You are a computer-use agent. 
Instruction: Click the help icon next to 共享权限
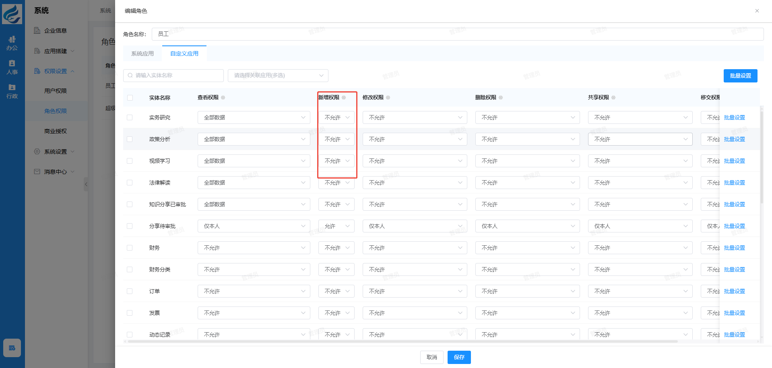613,98
